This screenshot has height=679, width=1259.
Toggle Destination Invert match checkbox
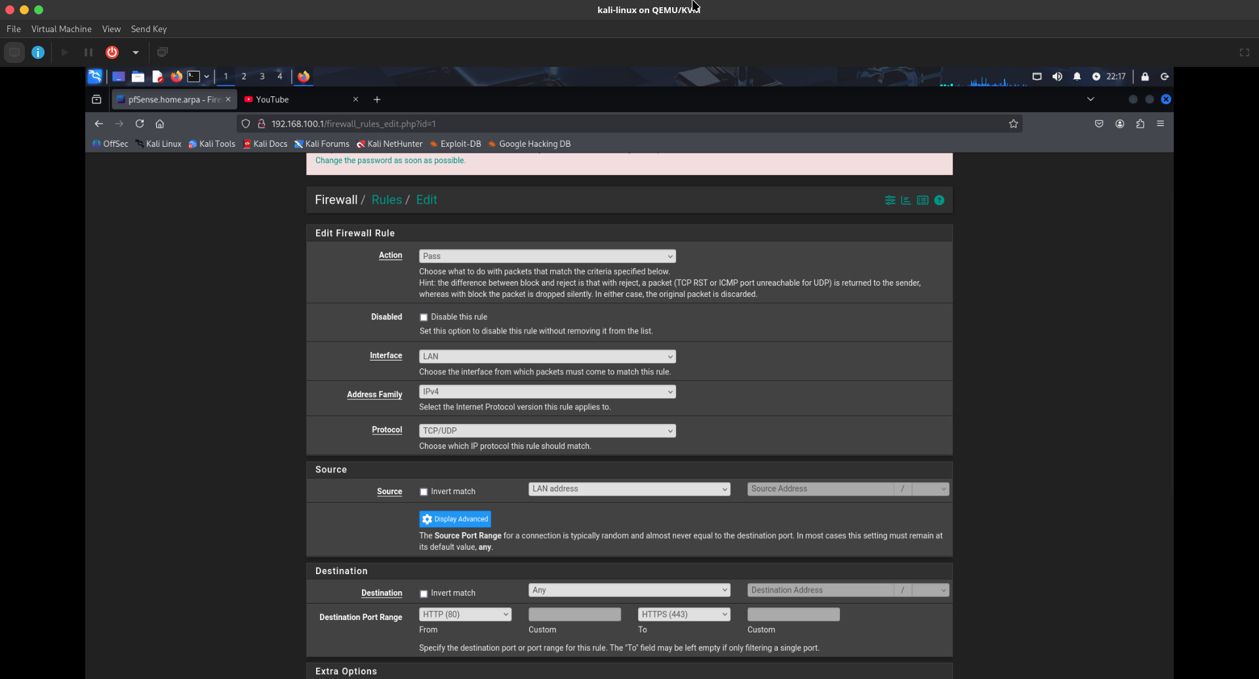click(424, 593)
